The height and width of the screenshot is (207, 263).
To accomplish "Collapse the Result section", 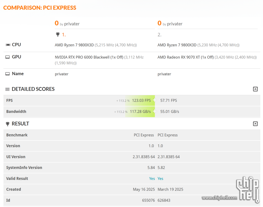I will [x=255, y=124].
